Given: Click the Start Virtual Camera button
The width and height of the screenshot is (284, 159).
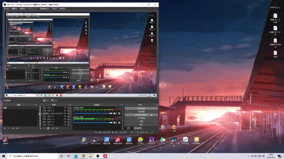Looking at the screenshot, I should [x=141, y=115].
